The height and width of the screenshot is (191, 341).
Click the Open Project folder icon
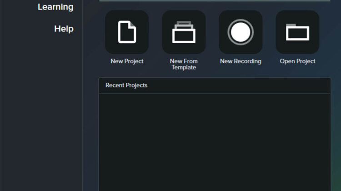tap(297, 33)
